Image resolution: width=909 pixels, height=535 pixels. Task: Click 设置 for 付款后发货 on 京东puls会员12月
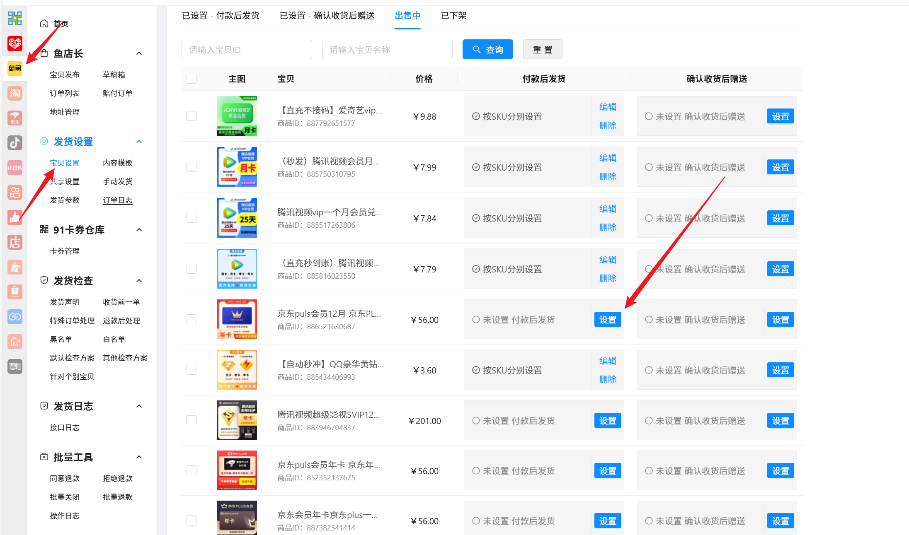point(608,319)
